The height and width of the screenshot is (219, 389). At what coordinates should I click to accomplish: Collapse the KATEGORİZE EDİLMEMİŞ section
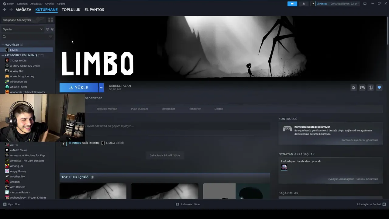coord(2,55)
